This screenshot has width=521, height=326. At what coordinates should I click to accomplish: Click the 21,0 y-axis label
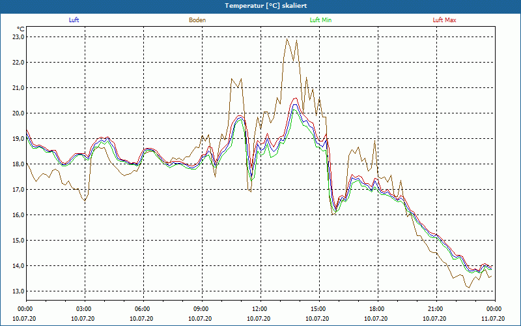(x=19, y=88)
